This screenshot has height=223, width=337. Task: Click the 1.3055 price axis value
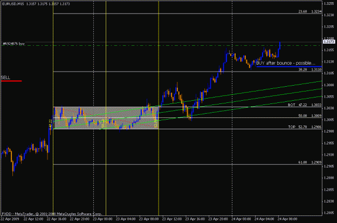coord(329,96)
